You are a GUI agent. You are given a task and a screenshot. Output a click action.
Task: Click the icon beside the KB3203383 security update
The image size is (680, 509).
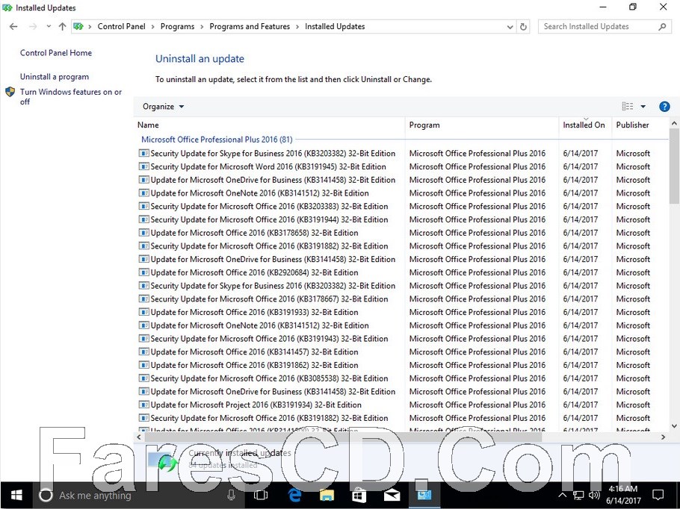143,206
